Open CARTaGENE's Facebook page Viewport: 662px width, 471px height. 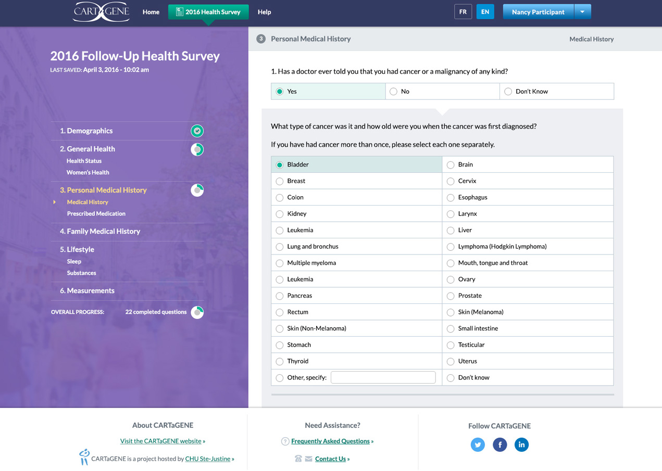pos(499,444)
